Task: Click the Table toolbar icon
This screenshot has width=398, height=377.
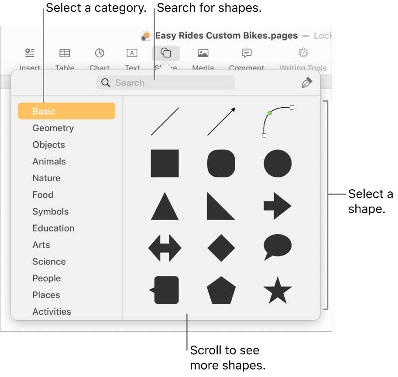Action: pos(65,53)
